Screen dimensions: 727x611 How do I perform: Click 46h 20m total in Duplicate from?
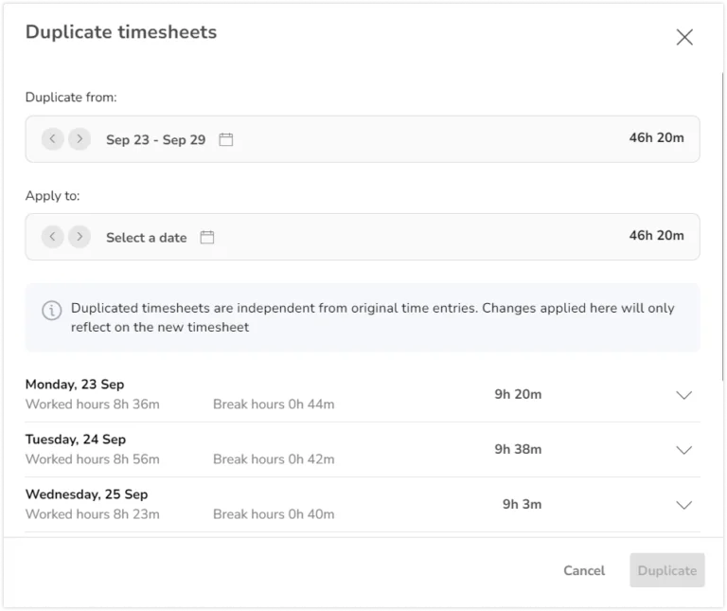pyautogui.click(x=656, y=137)
